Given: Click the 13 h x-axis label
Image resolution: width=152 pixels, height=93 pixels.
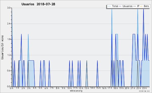Looking at the screenshot, I should click(x=87, y=88).
